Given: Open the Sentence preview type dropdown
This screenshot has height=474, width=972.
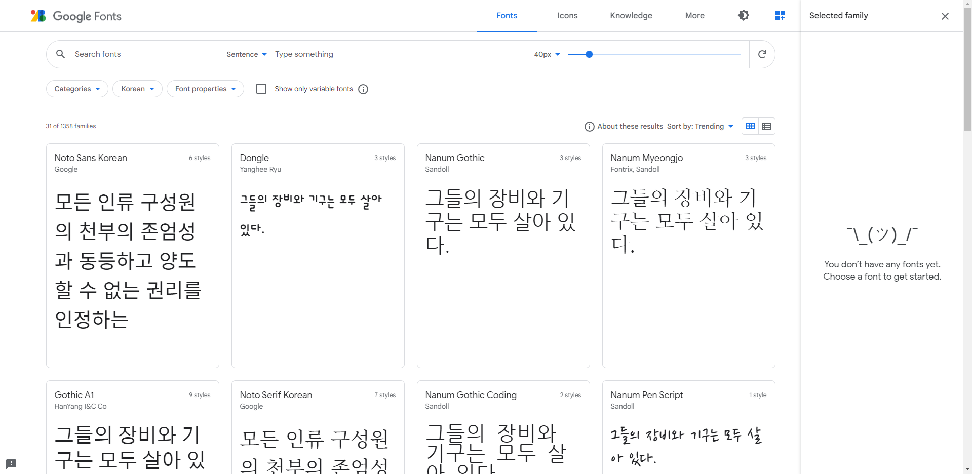Looking at the screenshot, I should [246, 54].
